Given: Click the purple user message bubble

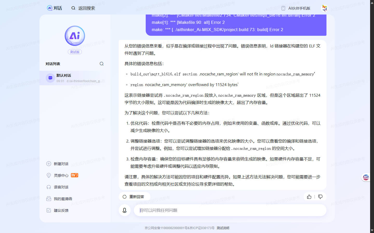Looking at the screenshot, I should click(x=236, y=25).
